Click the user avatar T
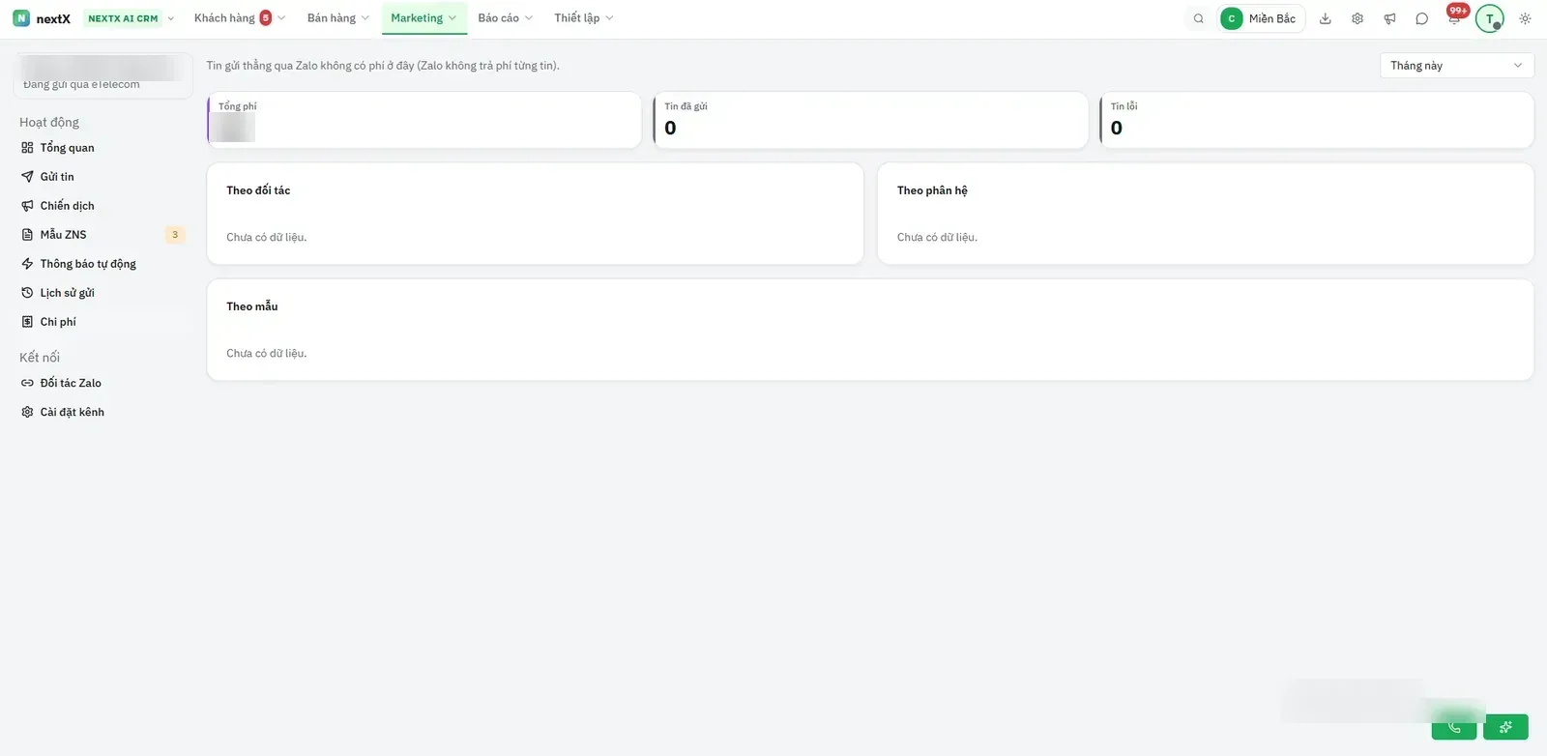This screenshot has width=1547, height=756. pyautogui.click(x=1489, y=18)
